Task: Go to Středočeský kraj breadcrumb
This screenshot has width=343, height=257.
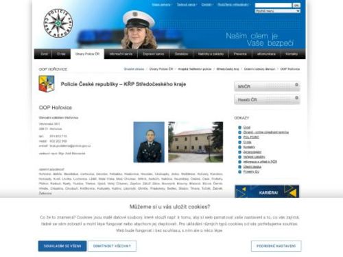Action: click(228, 69)
